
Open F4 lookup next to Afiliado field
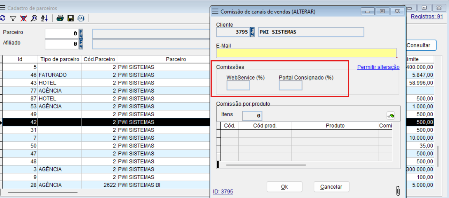click(x=81, y=44)
